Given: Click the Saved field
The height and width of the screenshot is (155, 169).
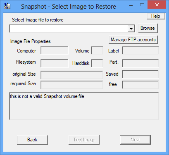Looking at the screenshot, I should coord(140,74).
